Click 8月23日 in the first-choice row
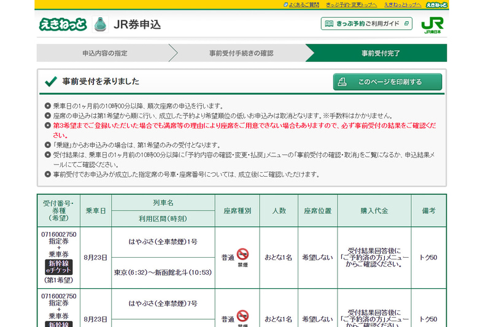 pyautogui.click(x=96, y=258)
